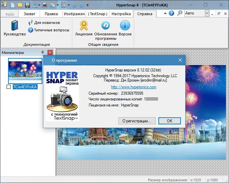The width and height of the screenshot is (229, 183).
Task: Switch to the Изображен tab
Action: pos(74,14)
